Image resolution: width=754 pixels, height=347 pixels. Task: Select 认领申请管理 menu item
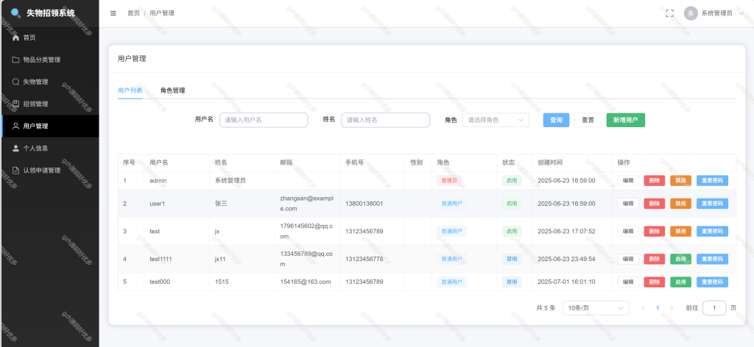pyautogui.click(x=49, y=170)
